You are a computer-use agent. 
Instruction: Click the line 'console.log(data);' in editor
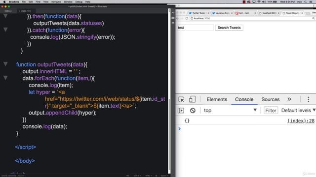pyautogui.click(x=44, y=126)
